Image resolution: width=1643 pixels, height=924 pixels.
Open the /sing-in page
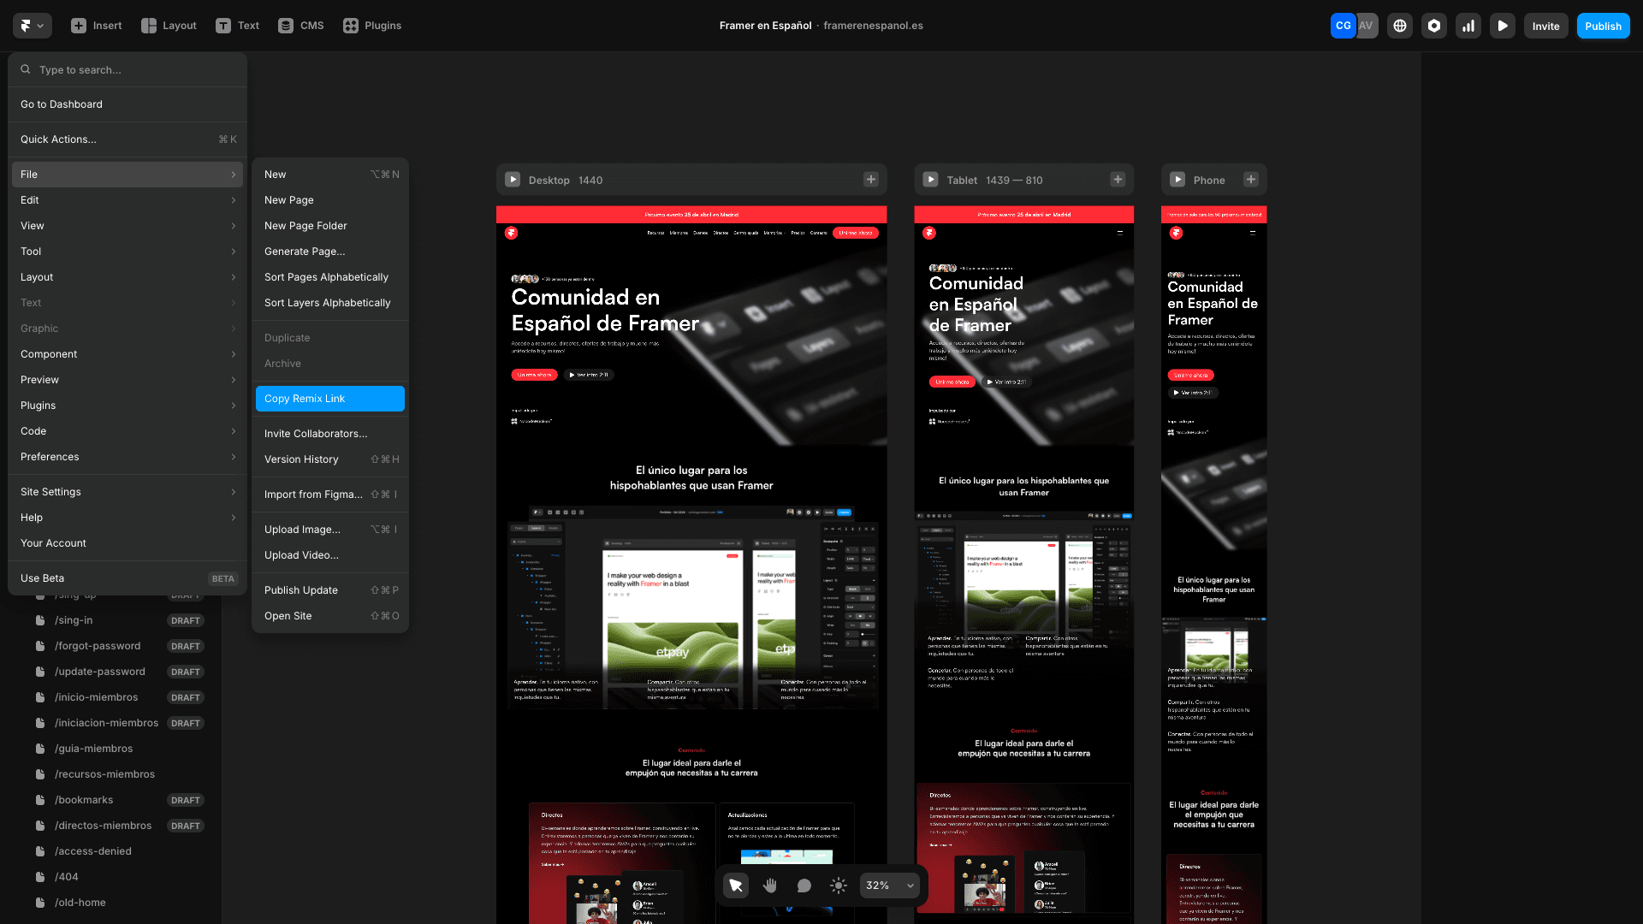pos(120,620)
